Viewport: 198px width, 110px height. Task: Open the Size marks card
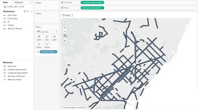click(47, 38)
